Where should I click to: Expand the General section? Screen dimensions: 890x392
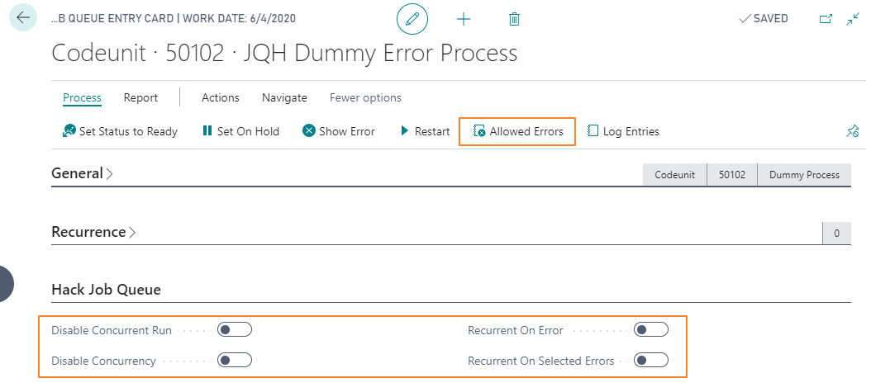[83, 173]
